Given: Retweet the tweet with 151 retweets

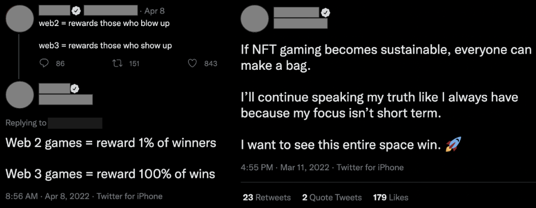Looking at the screenshot, I should [x=118, y=63].
